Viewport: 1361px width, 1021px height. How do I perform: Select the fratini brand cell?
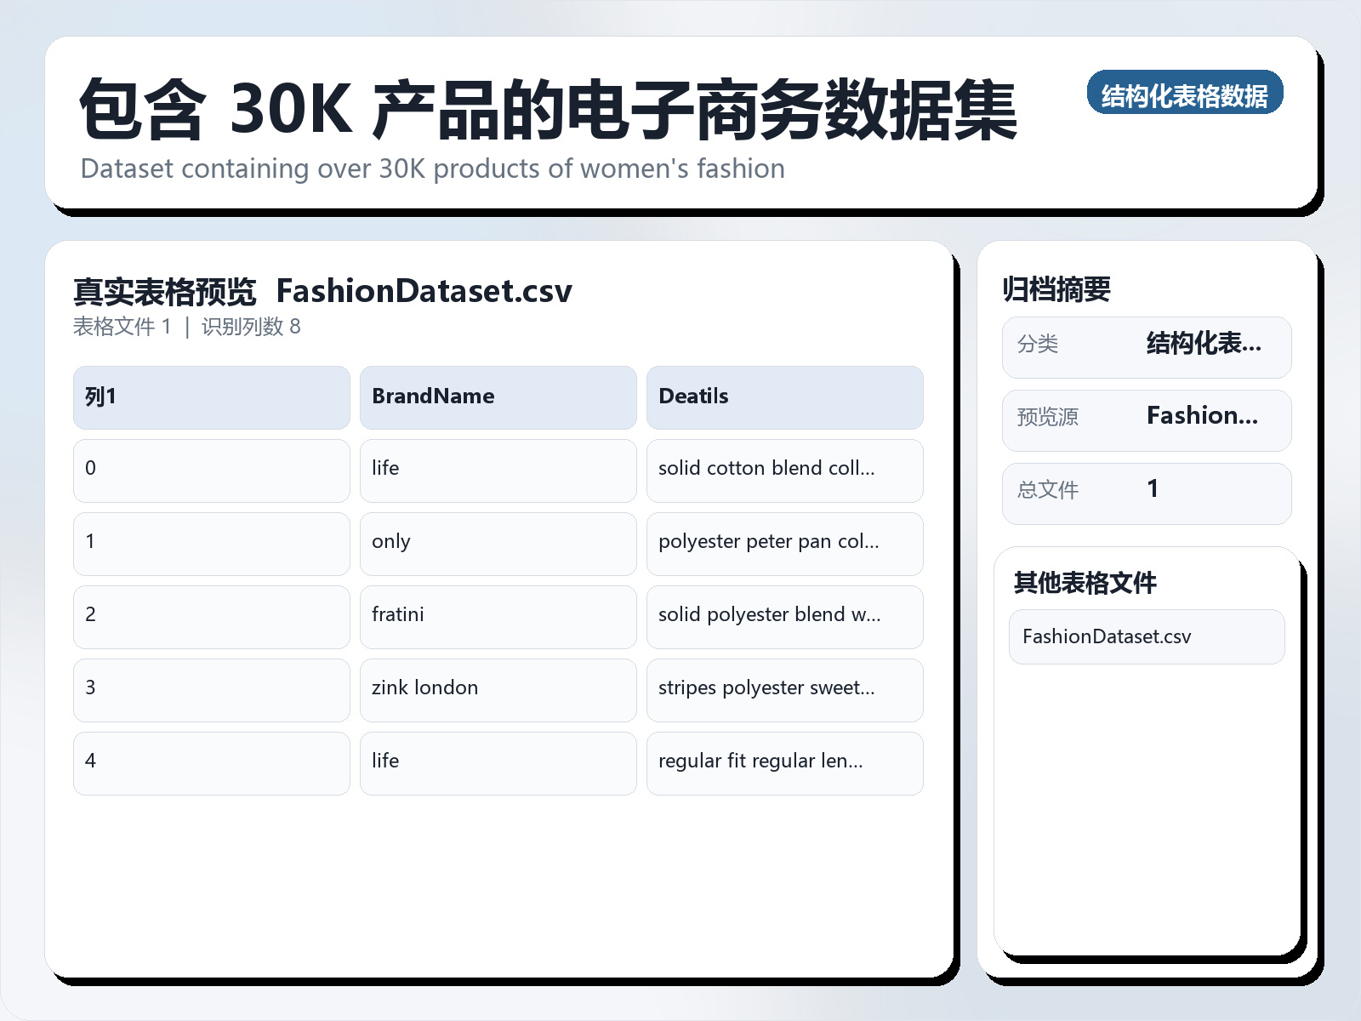pyautogui.click(x=498, y=616)
